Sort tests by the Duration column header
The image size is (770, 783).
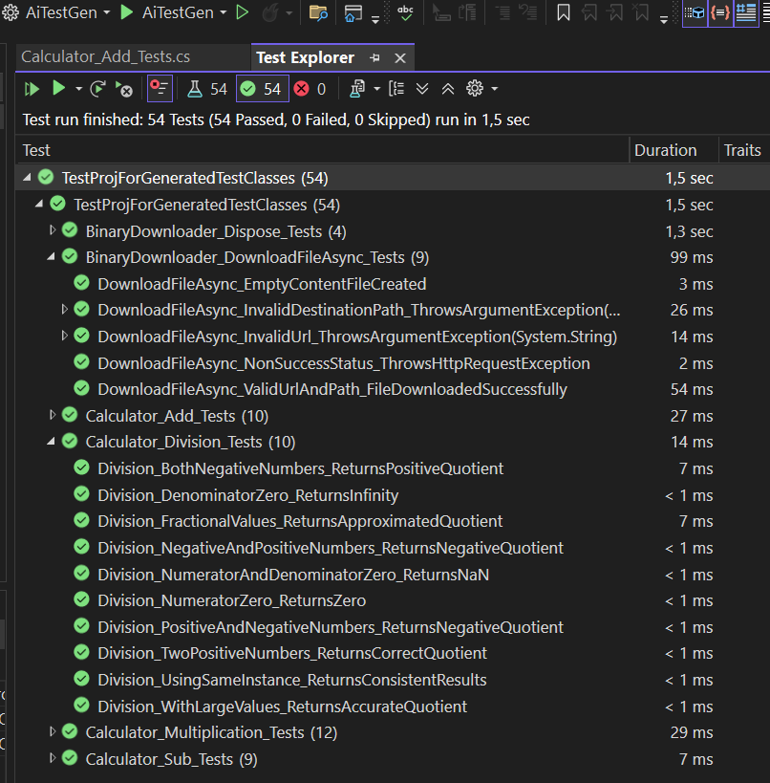665,150
